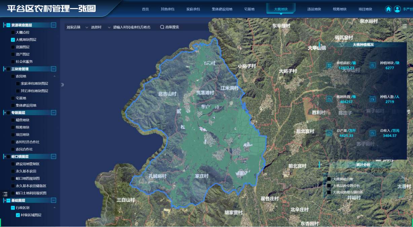Uncheck the 大桃地块图层 layer checkbox
The image size is (413, 227).
13,40
